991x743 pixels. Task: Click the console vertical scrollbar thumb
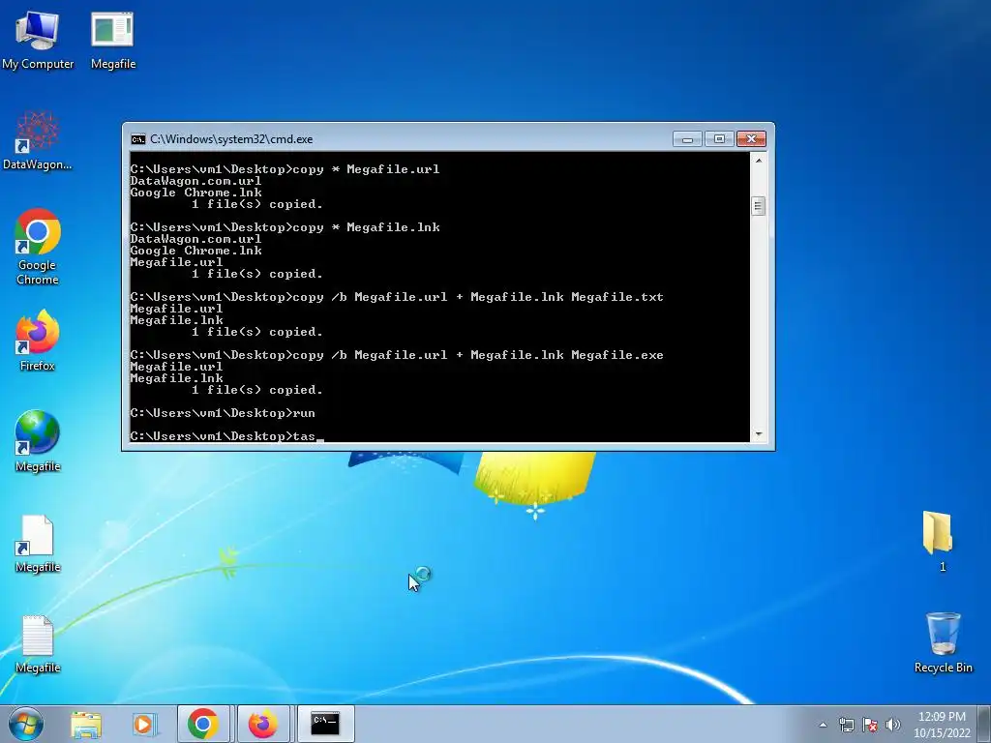[759, 206]
